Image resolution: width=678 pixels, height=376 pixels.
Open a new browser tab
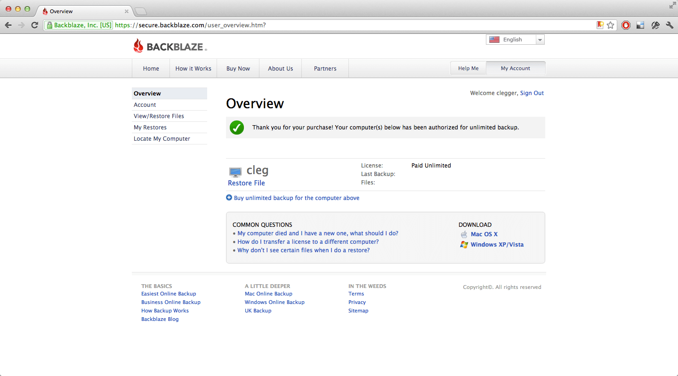141,11
